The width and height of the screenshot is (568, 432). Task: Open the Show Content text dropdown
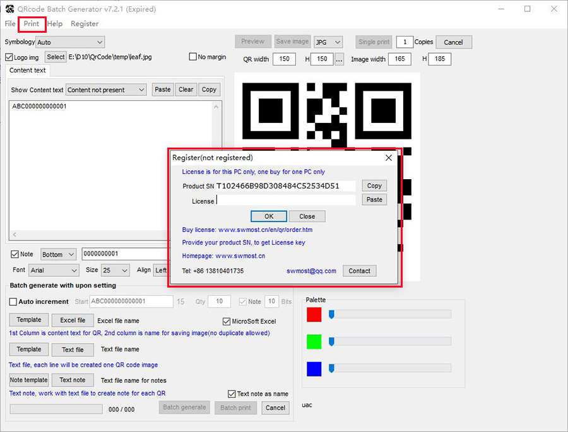coord(106,90)
